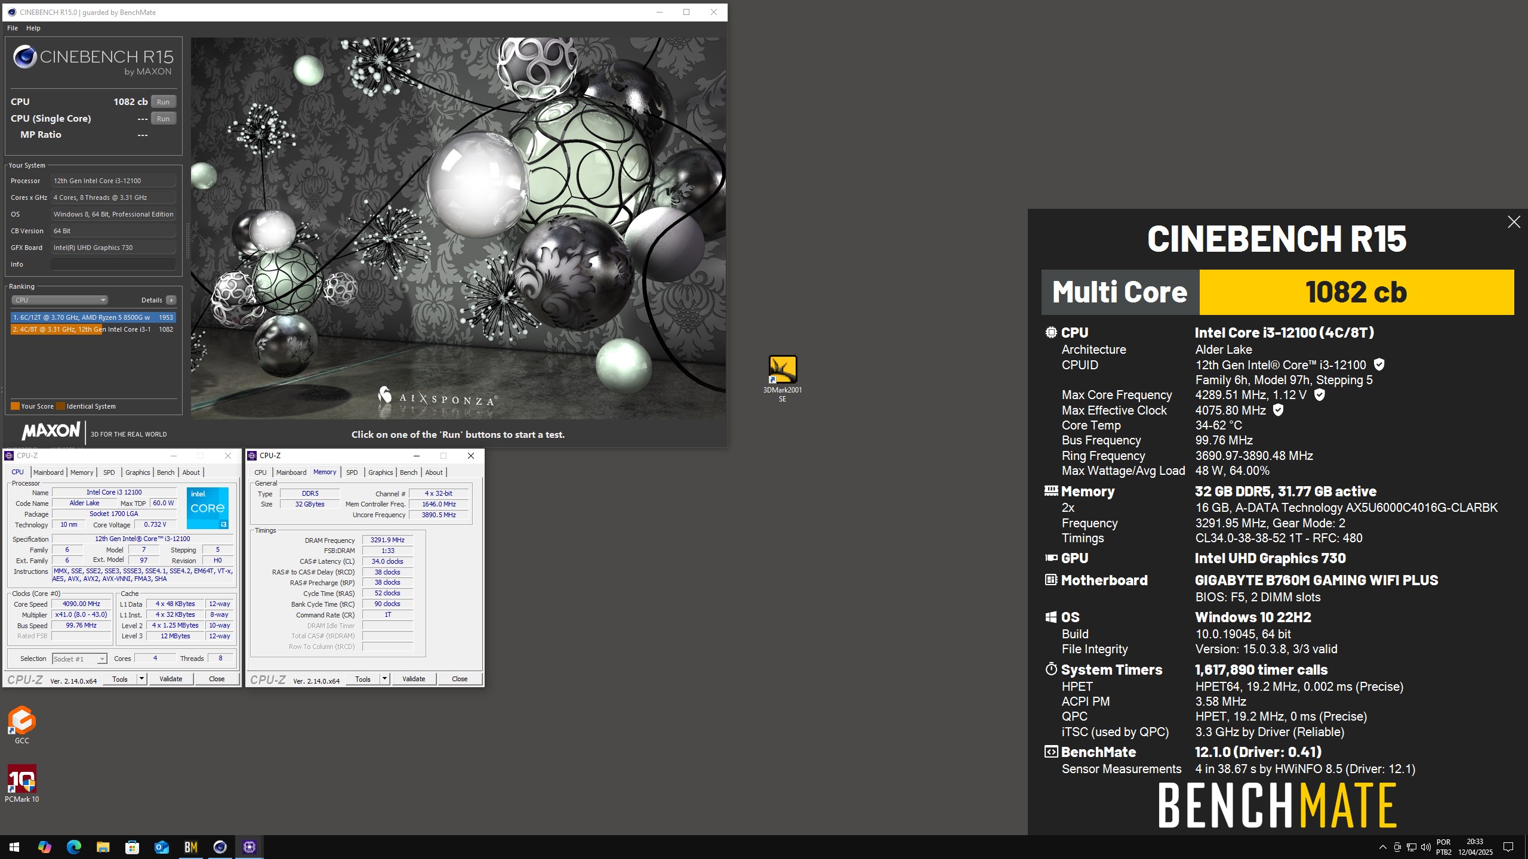Open the GCC desktop shortcut
This screenshot has width=1528, height=859.
coord(22,725)
